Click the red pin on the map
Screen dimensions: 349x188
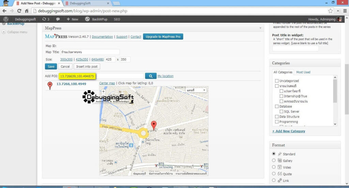[154, 125]
